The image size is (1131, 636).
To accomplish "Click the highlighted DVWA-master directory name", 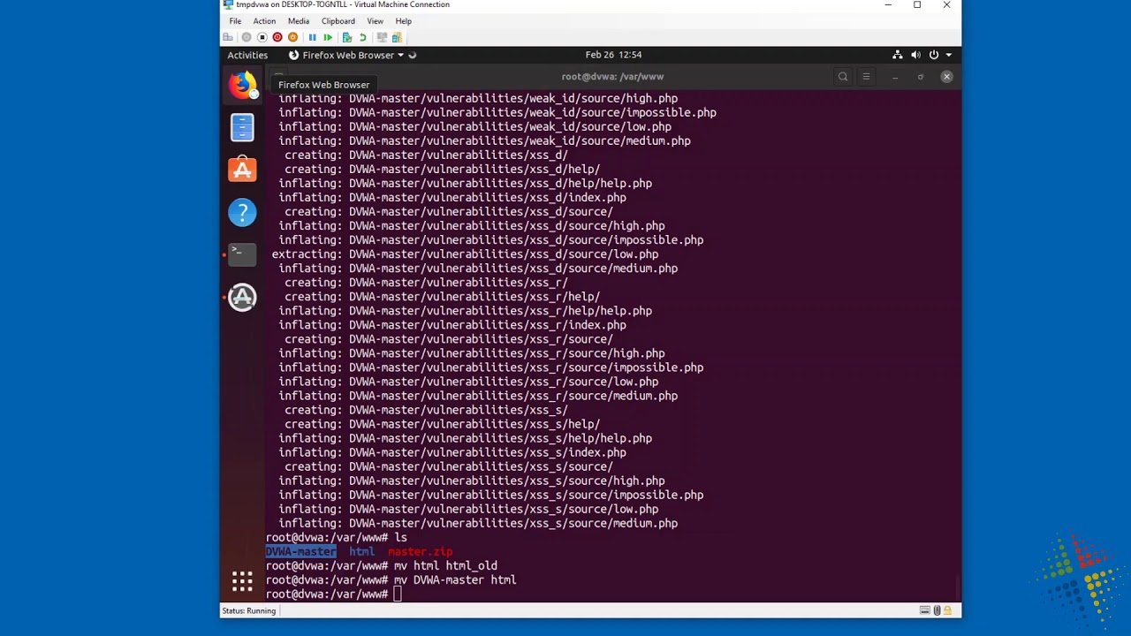I will pos(301,552).
